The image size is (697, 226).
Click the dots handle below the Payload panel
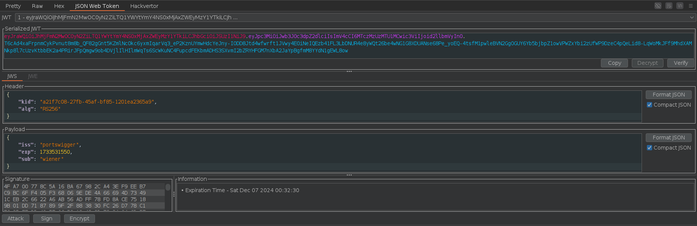(349, 175)
